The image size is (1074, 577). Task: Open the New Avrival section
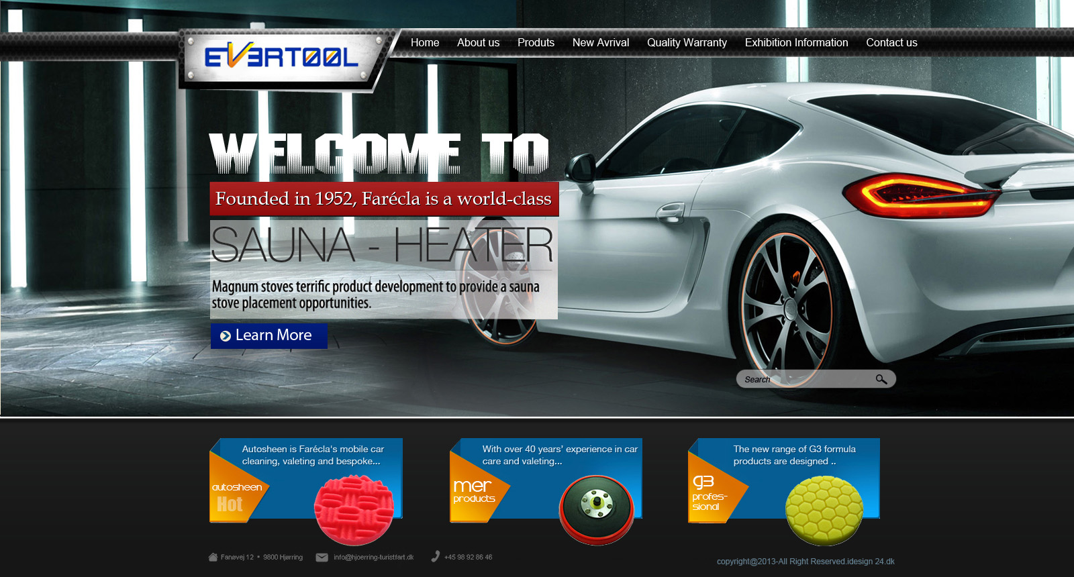601,42
